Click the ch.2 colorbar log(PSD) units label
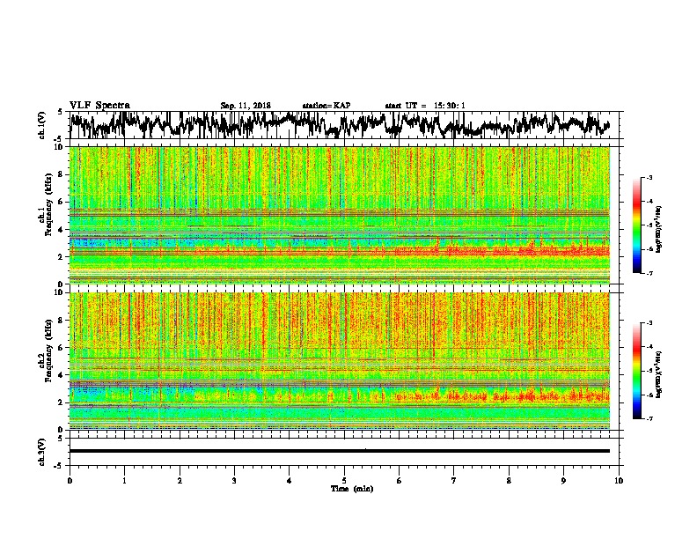This screenshot has width=697, height=539. coord(659,374)
